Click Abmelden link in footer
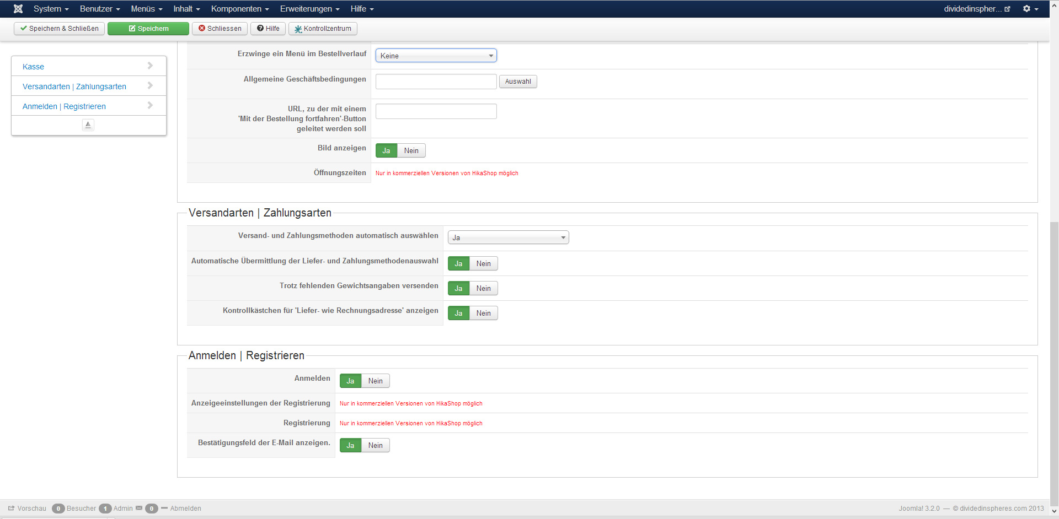Screen dimensions: 1059x519 coord(186,509)
